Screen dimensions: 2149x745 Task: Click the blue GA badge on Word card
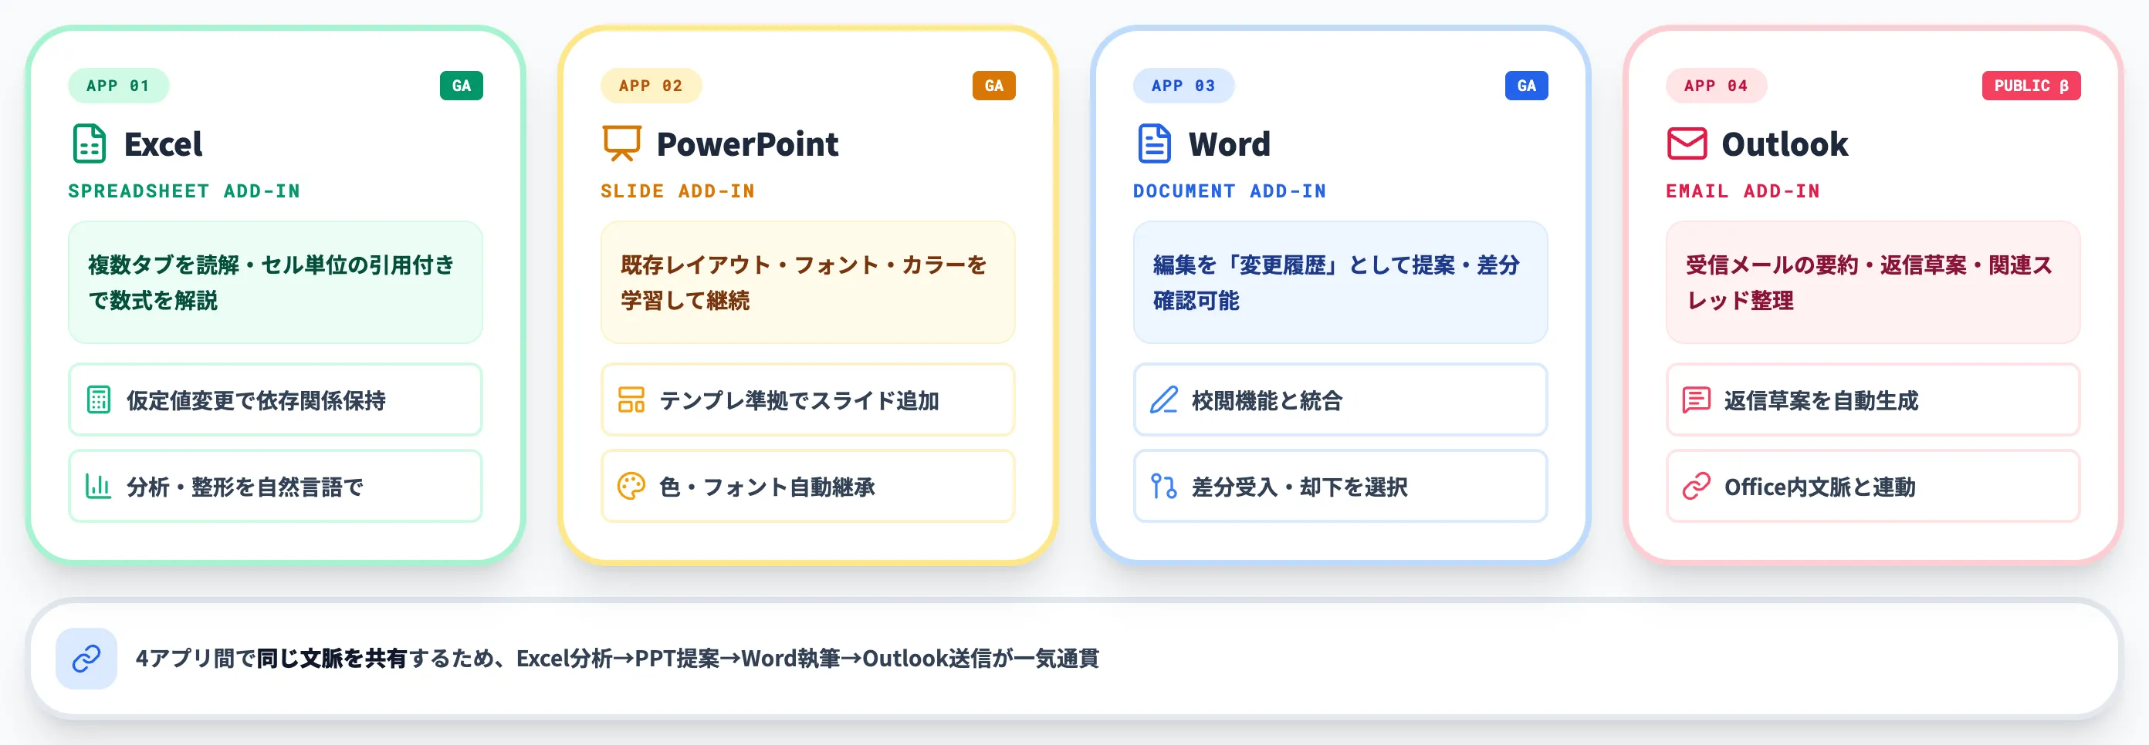1526,86
